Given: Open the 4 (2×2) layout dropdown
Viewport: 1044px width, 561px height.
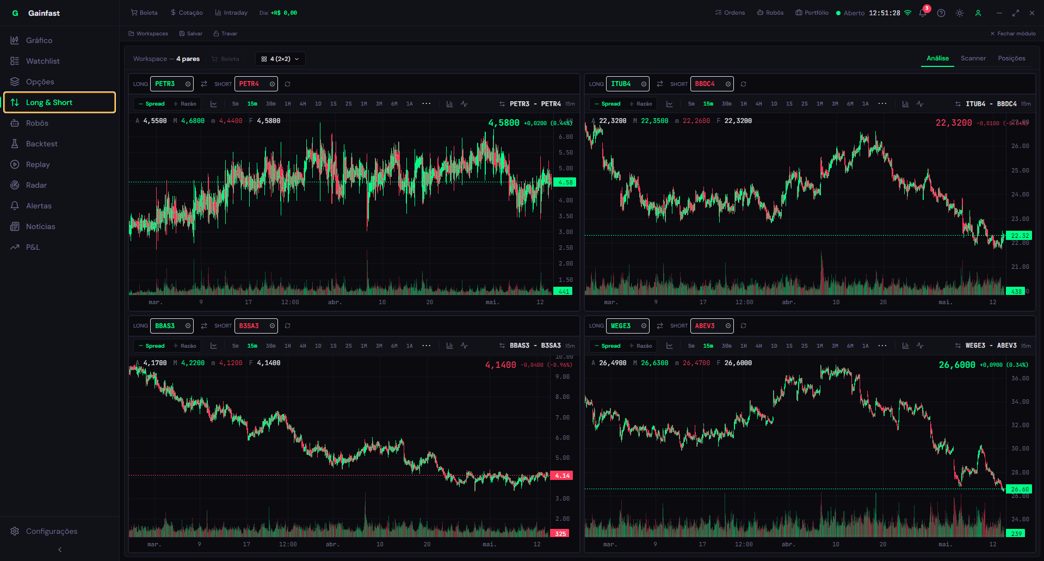Looking at the screenshot, I should tap(280, 59).
